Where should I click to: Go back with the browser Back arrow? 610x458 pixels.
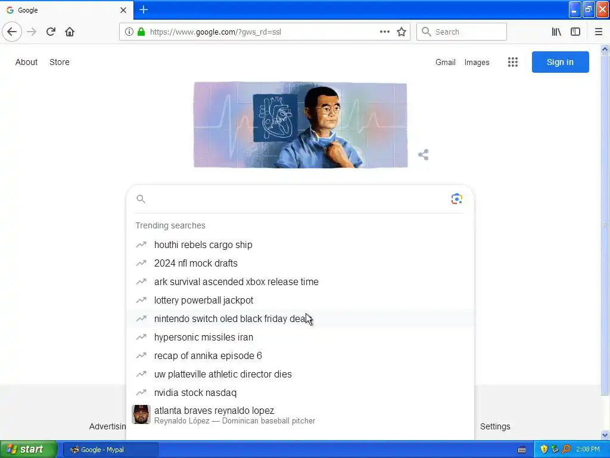(x=12, y=32)
